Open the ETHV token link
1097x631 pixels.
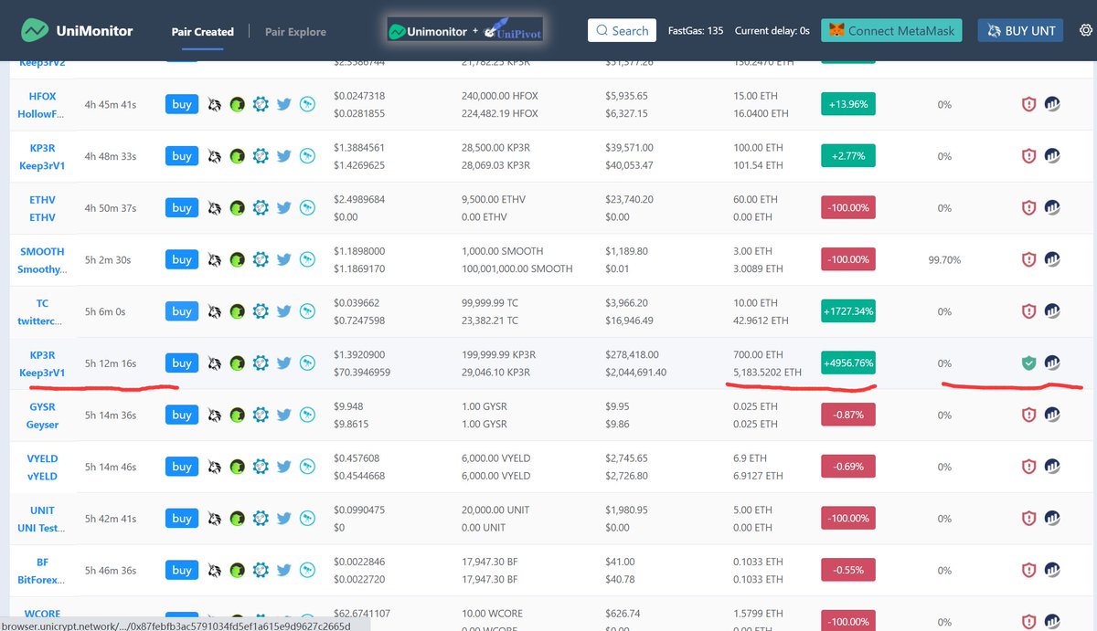click(42, 208)
